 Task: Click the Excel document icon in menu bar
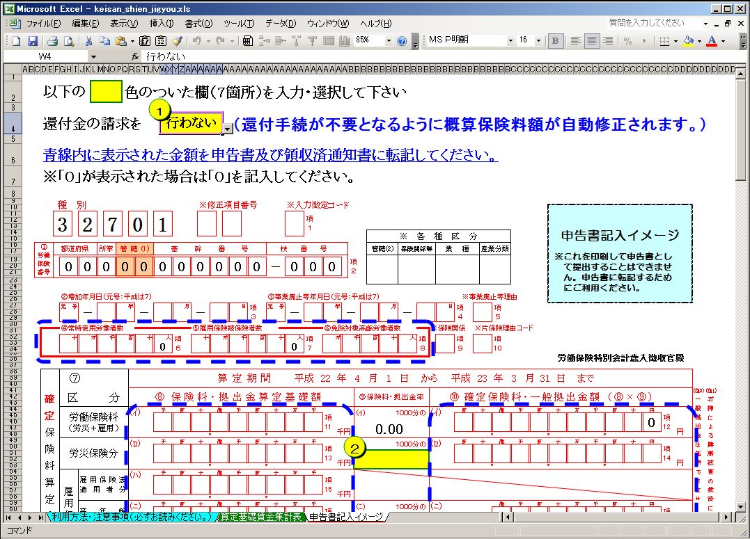[x=15, y=23]
